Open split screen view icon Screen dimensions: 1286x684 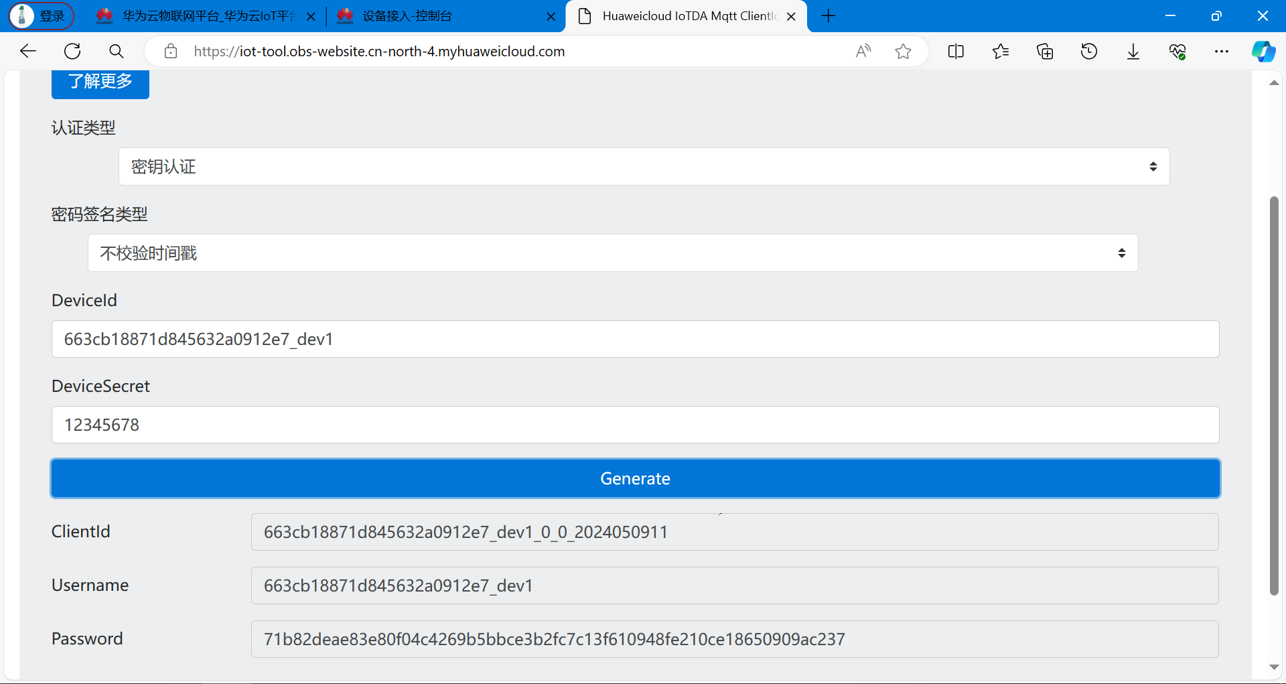[x=956, y=51]
